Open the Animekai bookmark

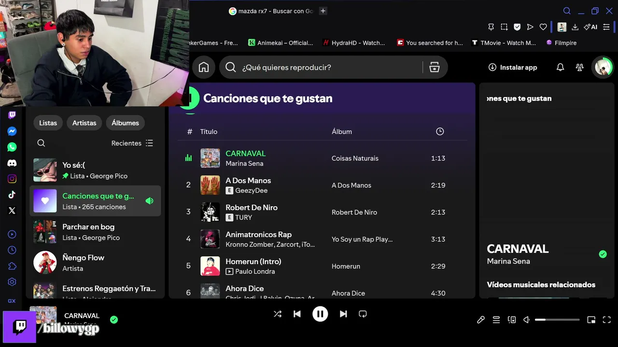pos(281,43)
